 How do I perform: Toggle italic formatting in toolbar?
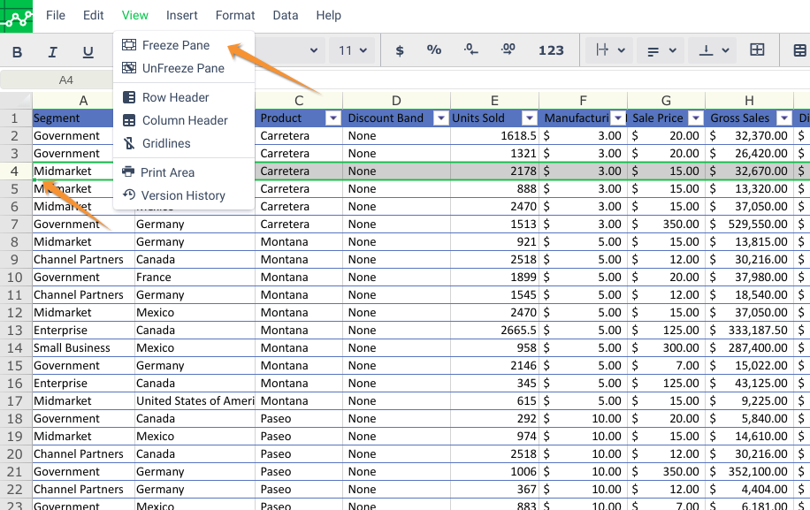(x=52, y=52)
